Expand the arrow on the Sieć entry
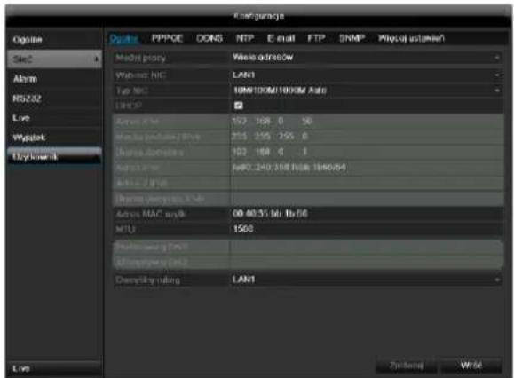 pyautogui.click(x=97, y=59)
